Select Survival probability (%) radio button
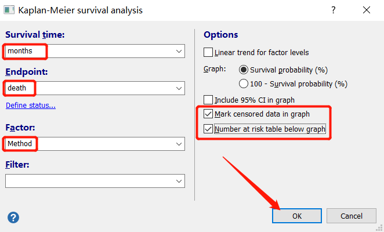 pyautogui.click(x=244, y=69)
